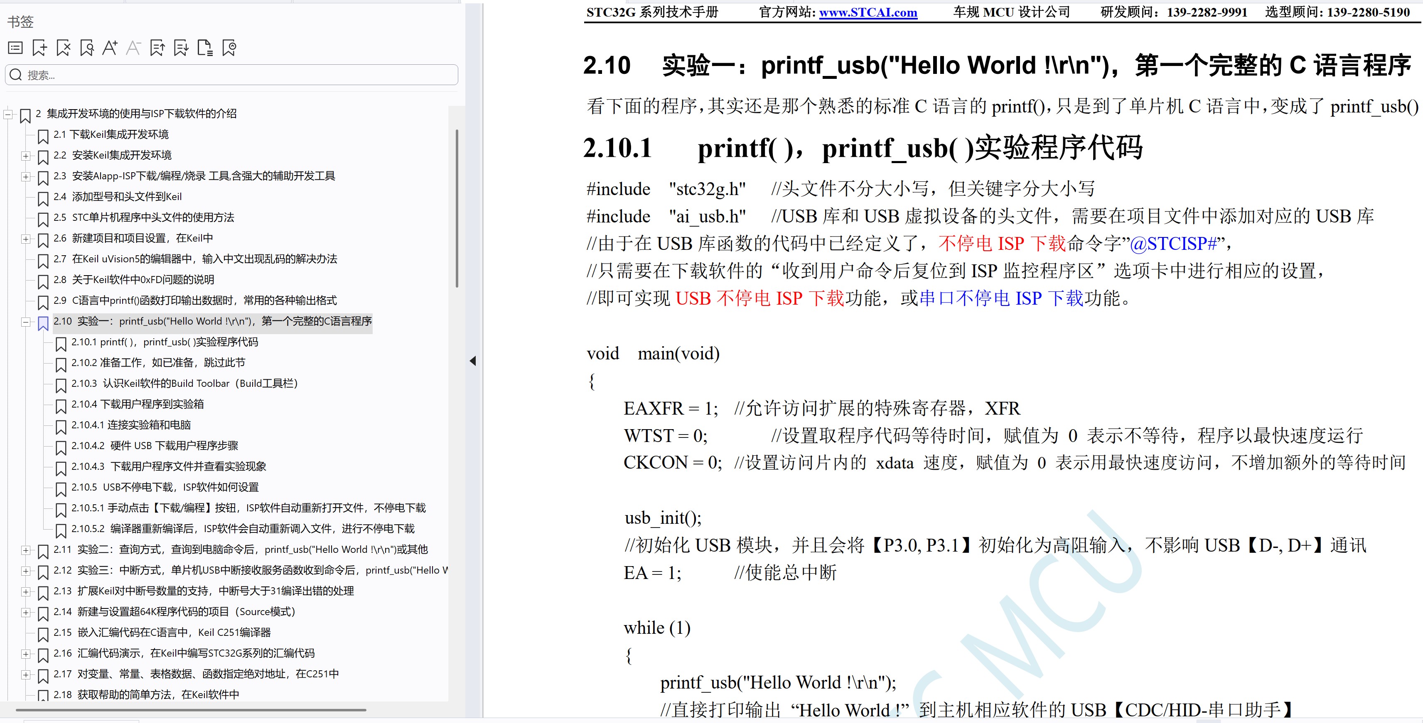Click the bookmark panel horizontal scrollbar
This screenshot has width=1423, height=723.
tap(191, 710)
